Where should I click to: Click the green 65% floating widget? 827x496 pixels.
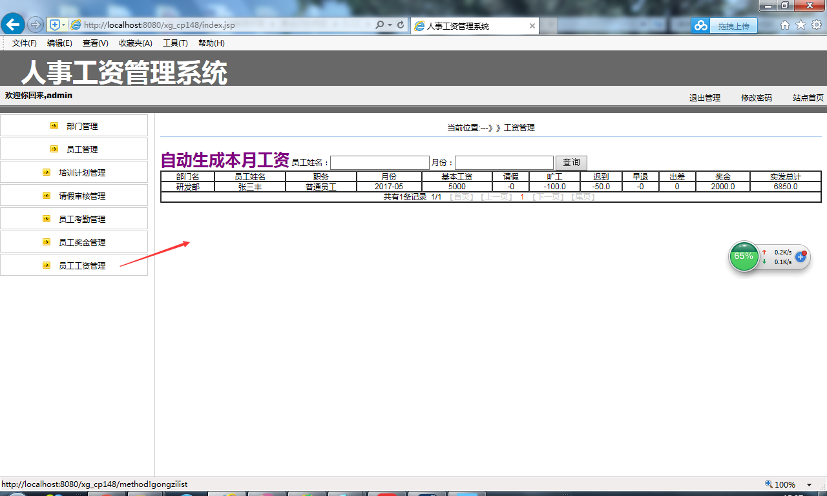[x=744, y=256]
